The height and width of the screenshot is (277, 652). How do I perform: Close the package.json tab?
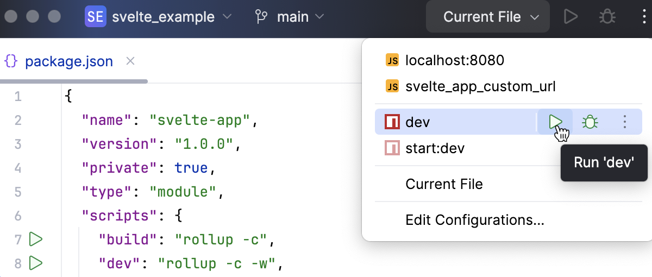130,61
